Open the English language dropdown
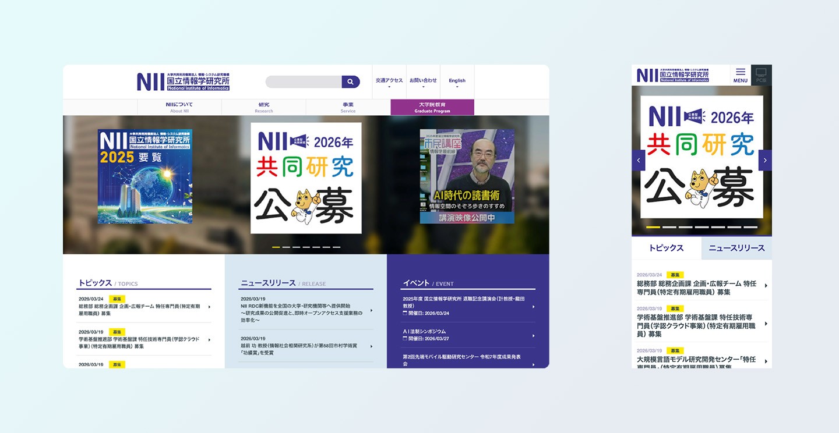839x433 pixels. [x=457, y=83]
